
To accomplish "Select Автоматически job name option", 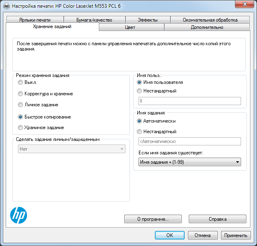I will pyautogui.click(x=140, y=121).
